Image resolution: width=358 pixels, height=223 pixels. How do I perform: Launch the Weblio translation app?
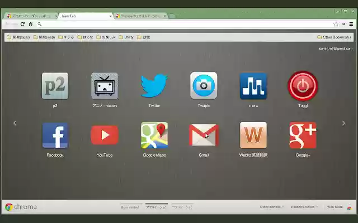(253, 135)
